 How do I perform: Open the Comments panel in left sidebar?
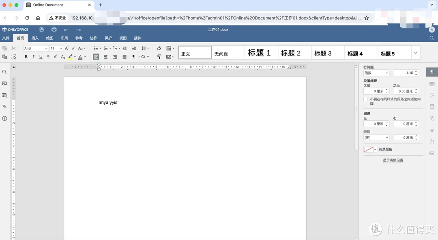point(4,84)
